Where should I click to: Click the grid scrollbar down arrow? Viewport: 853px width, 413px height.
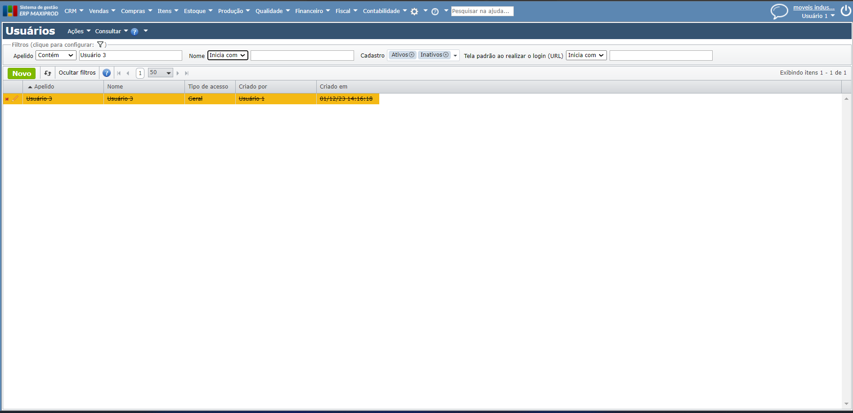(847, 404)
